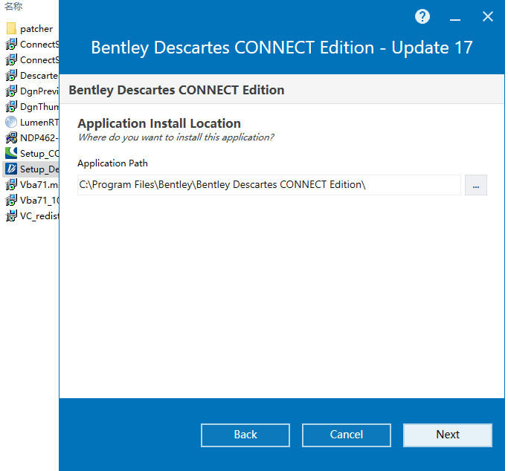The height and width of the screenshot is (471, 508).
Task: Proceed with the Next button
Action: tap(448, 435)
